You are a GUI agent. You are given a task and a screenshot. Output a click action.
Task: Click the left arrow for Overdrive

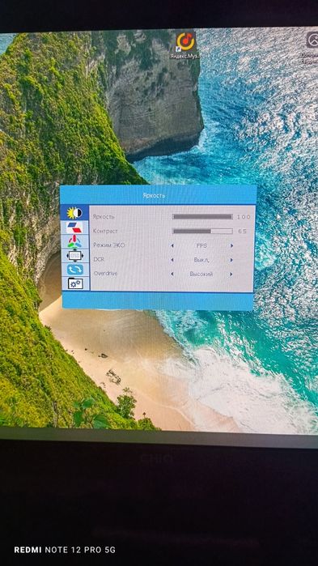[172, 274]
